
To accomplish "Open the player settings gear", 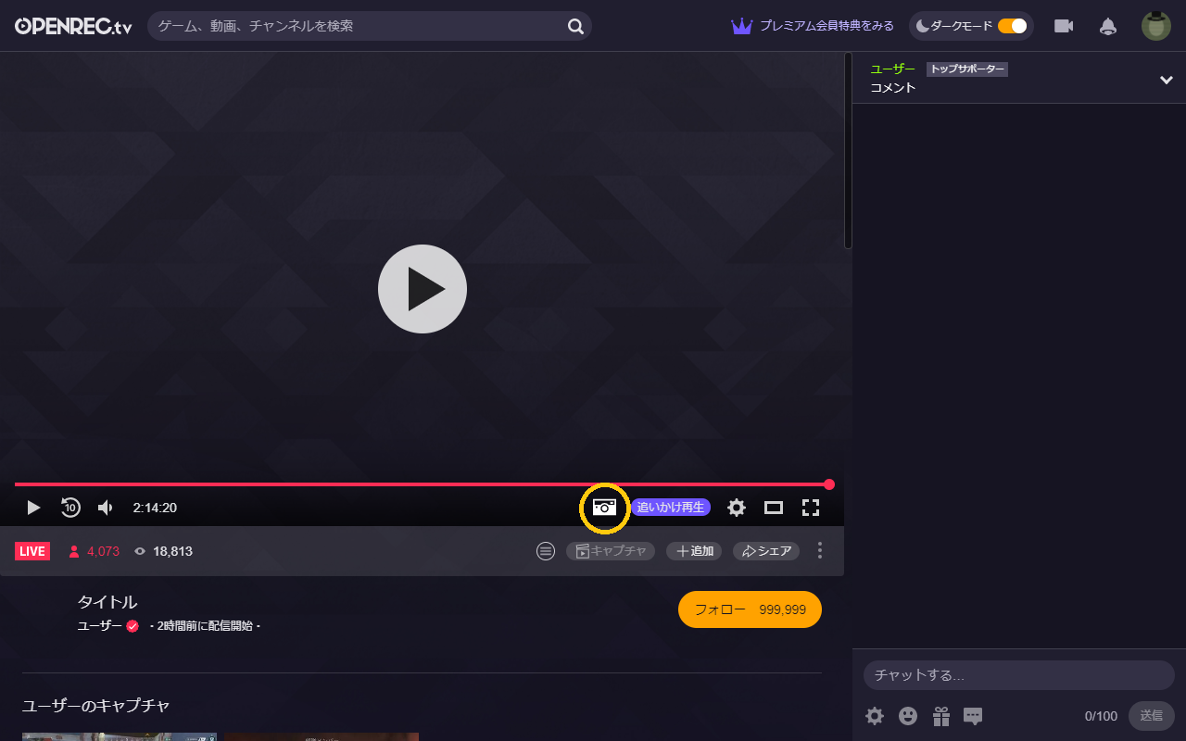I will (x=737, y=508).
